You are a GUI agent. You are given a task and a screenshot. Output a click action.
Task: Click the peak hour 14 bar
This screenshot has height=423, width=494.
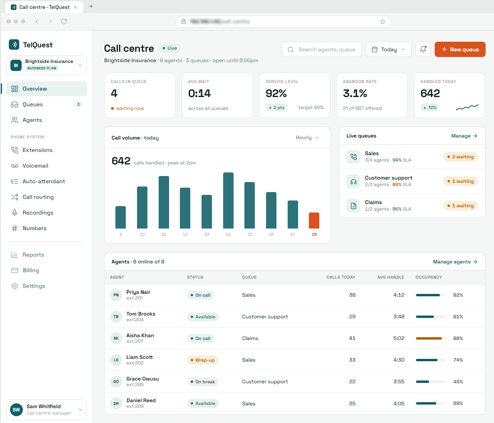tap(228, 200)
